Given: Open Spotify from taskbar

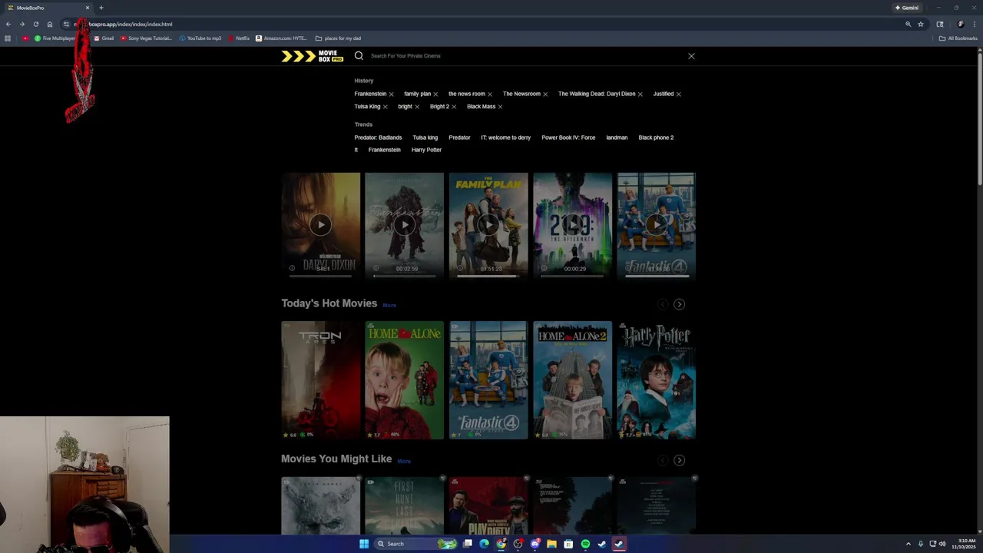Looking at the screenshot, I should [585, 544].
